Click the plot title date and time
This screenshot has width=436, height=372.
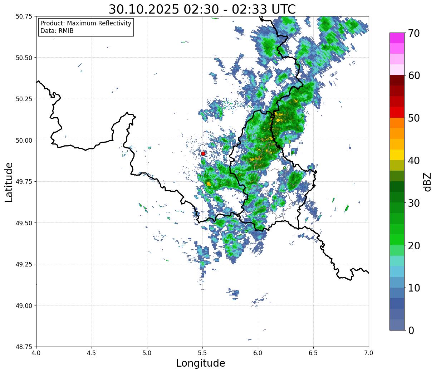pos(202,9)
